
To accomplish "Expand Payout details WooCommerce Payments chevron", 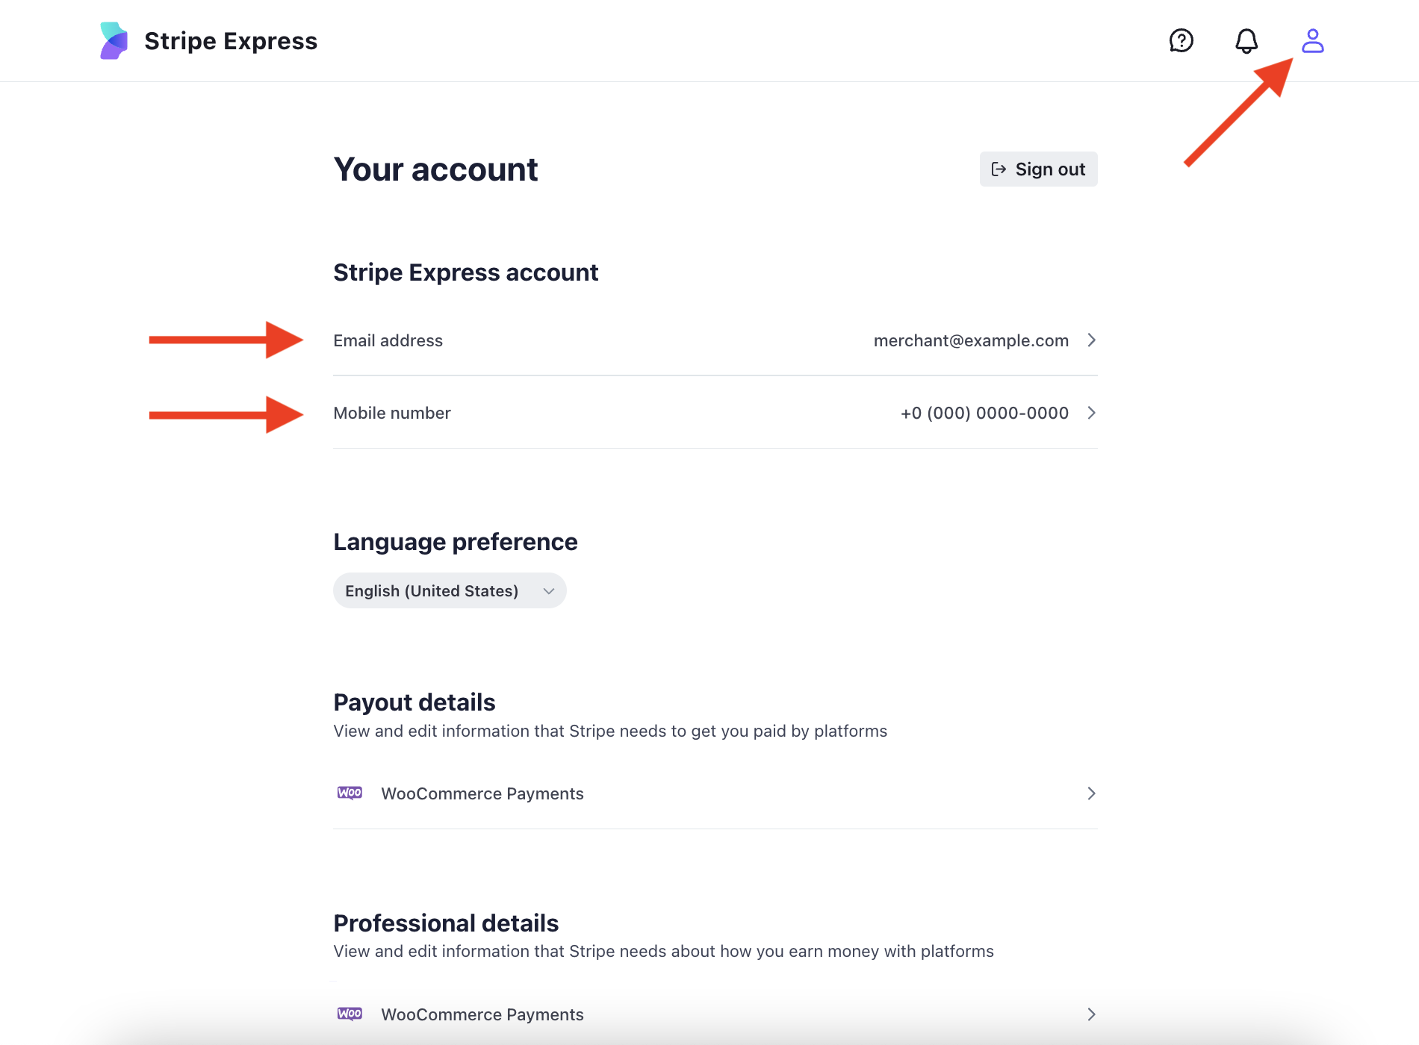I will click(1091, 793).
